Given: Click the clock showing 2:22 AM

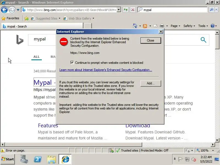Looking at the screenshot, I should tap(206, 159).
